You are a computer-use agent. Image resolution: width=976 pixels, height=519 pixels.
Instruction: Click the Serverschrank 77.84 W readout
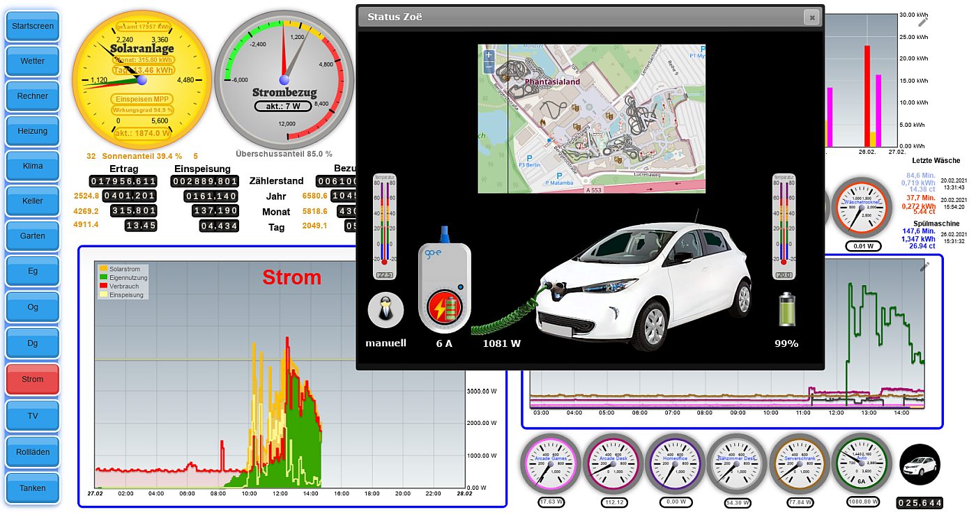[x=800, y=501]
